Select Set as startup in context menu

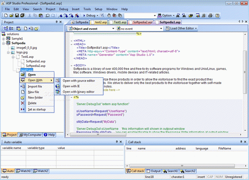pyautogui.click(x=37, y=110)
